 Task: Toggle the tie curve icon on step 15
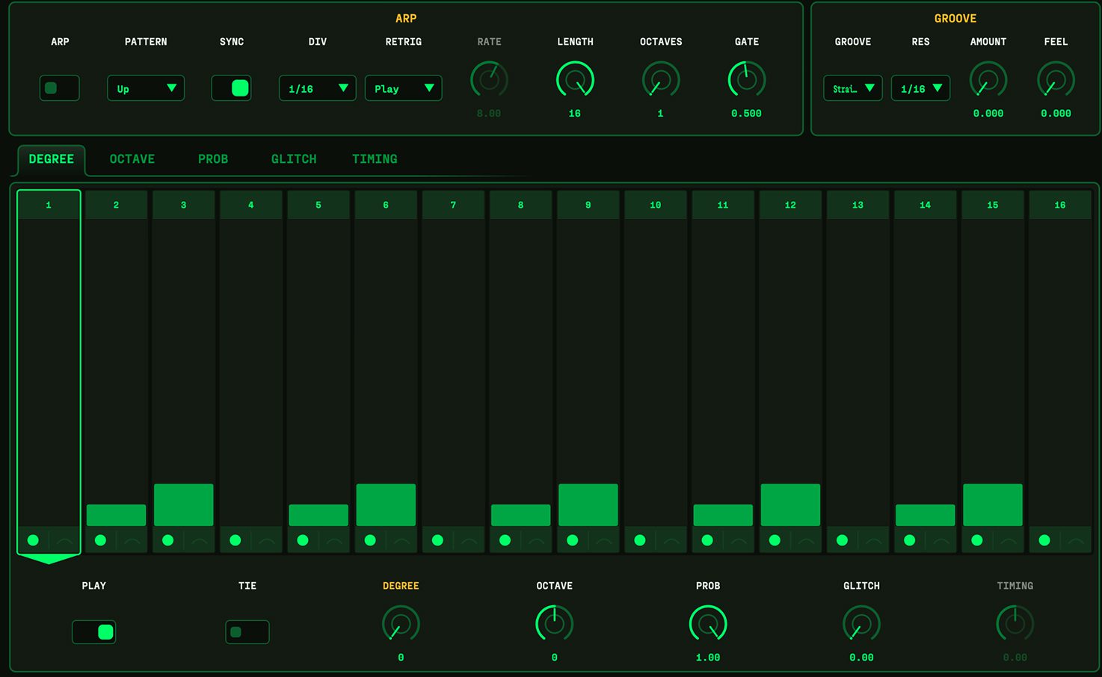1009,540
